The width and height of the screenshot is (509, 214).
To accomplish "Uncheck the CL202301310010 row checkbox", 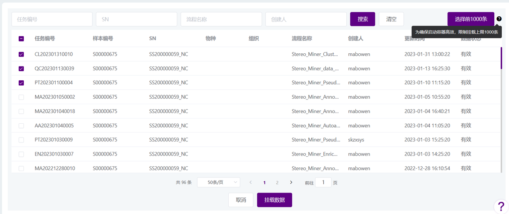I will coord(21,54).
